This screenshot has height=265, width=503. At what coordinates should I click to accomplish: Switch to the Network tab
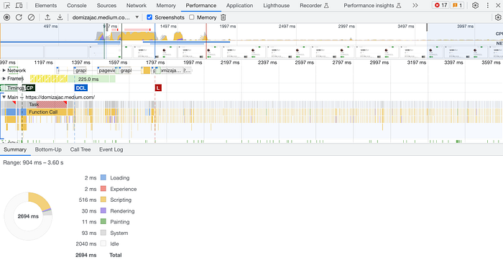137,6
